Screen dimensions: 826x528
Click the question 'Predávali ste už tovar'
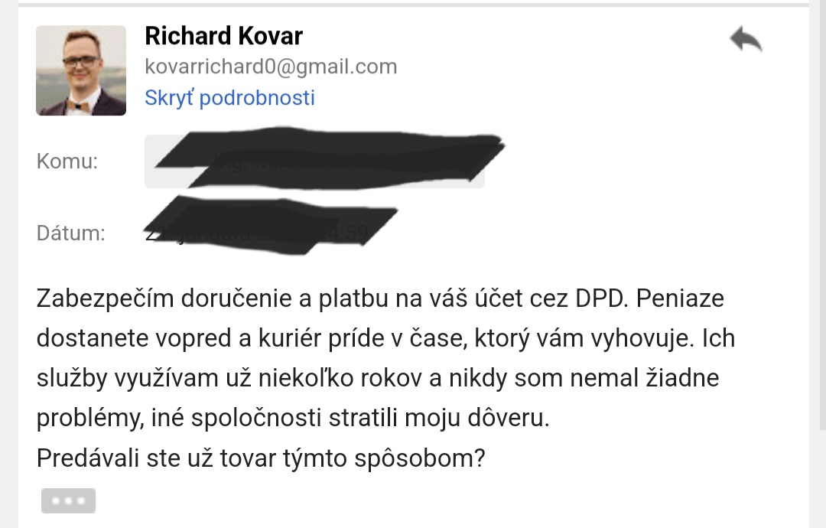tap(261, 458)
